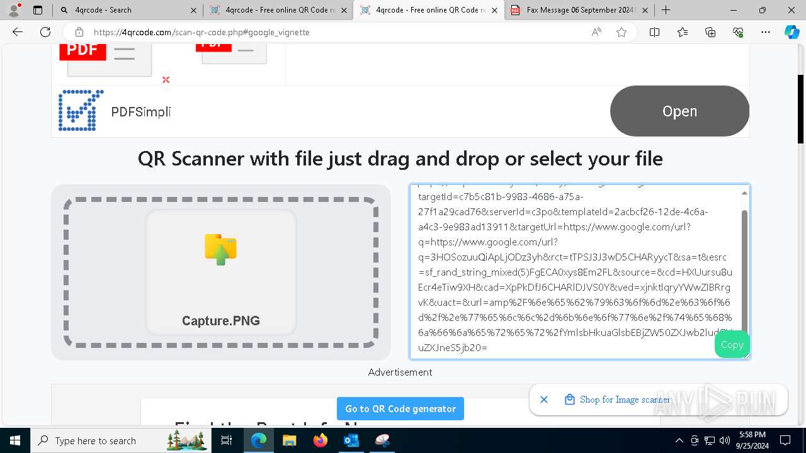The height and width of the screenshot is (453, 806).
Task: Click the Advertisement label text
Action: click(x=400, y=372)
